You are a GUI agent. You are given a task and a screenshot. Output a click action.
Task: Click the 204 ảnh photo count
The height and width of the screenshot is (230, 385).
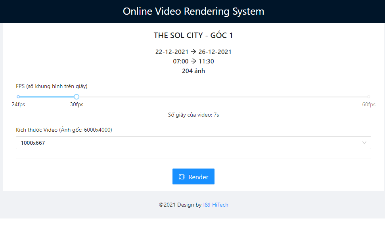coord(193,71)
